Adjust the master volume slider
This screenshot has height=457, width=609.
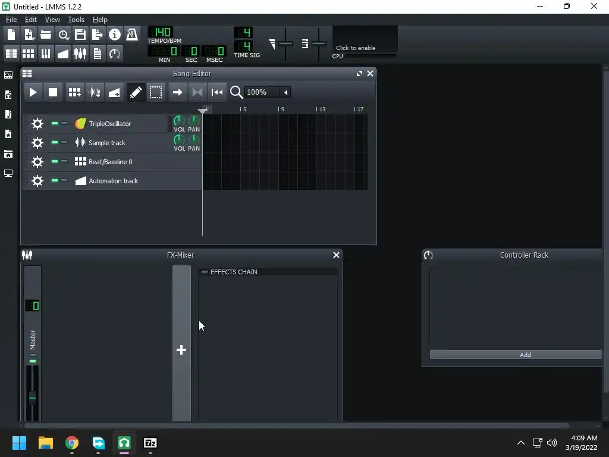[x=285, y=44]
